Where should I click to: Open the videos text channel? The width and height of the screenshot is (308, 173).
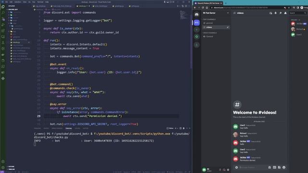pyautogui.click(x=216, y=27)
